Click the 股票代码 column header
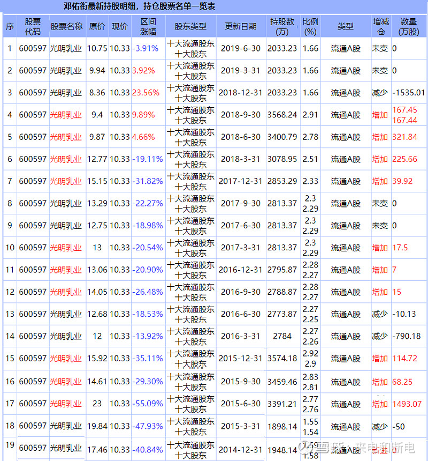The height and width of the screenshot is (461, 428). pyautogui.click(x=33, y=26)
